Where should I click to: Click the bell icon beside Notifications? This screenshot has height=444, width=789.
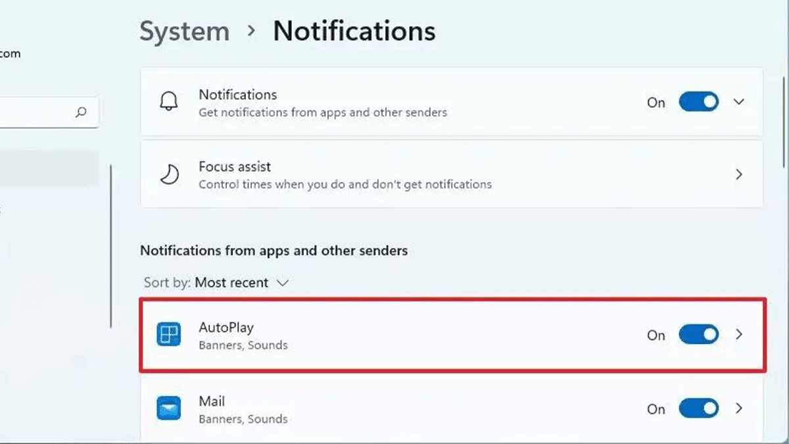169,102
